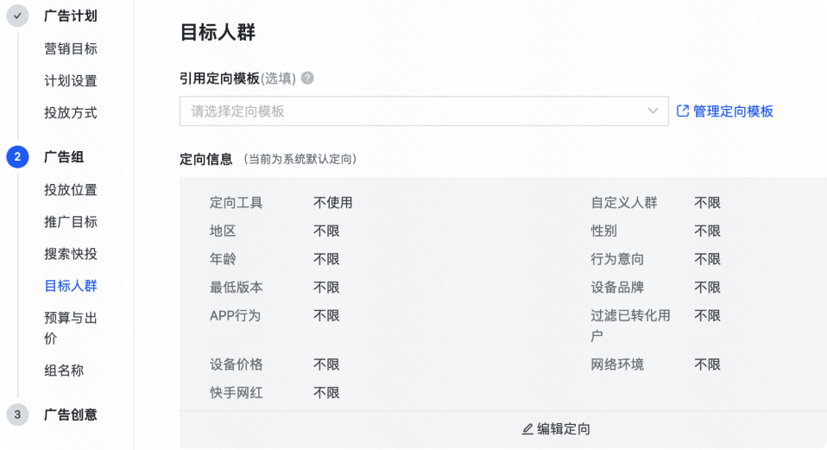Click the 不限 value for 过滤已转化用户
Viewport: 827px width, 450px height.
pos(707,315)
